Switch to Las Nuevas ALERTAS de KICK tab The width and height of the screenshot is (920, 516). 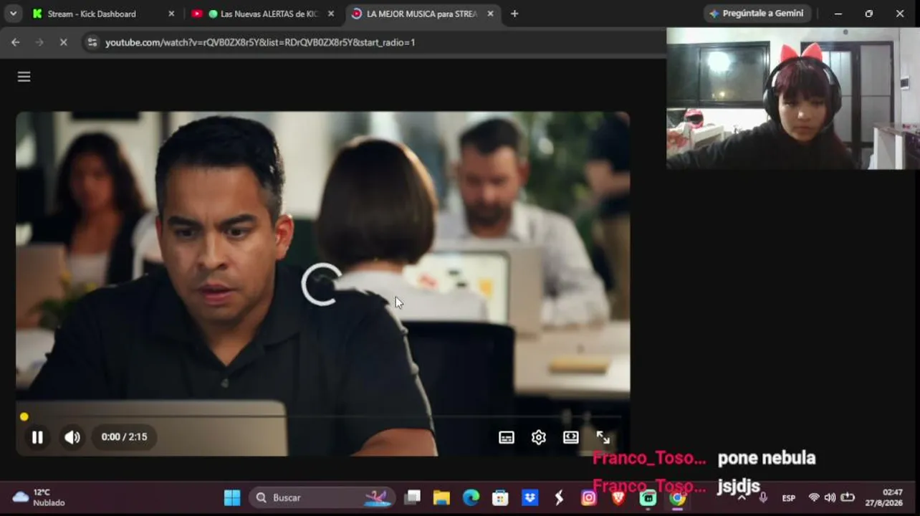[x=262, y=14]
